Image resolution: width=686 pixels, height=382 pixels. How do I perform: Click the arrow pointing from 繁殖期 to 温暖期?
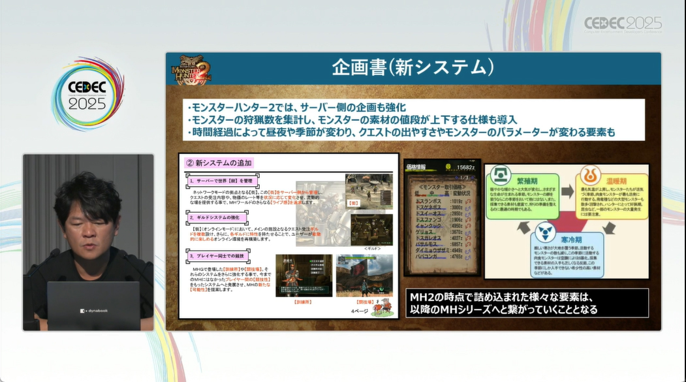(568, 191)
